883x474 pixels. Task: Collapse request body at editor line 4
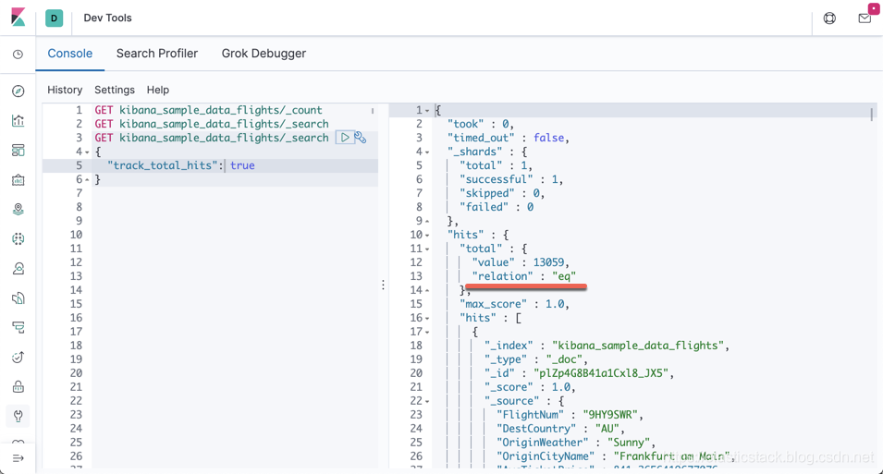(x=87, y=152)
